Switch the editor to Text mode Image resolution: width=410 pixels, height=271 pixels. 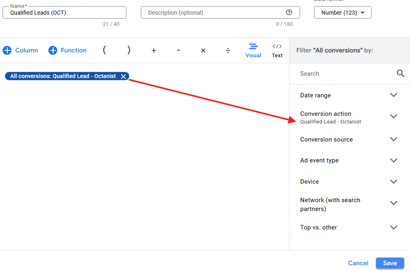pyautogui.click(x=277, y=50)
